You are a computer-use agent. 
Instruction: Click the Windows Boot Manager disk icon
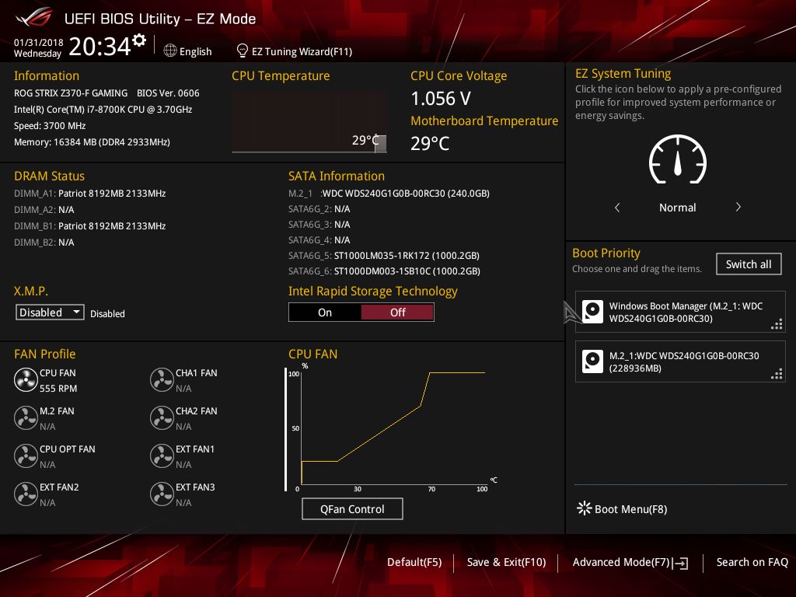point(592,312)
